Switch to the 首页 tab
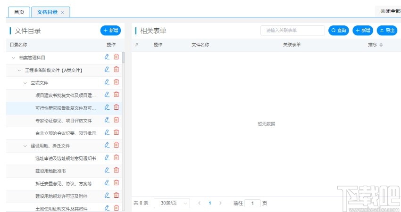The width and height of the screenshot is (401, 212). [19, 12]
